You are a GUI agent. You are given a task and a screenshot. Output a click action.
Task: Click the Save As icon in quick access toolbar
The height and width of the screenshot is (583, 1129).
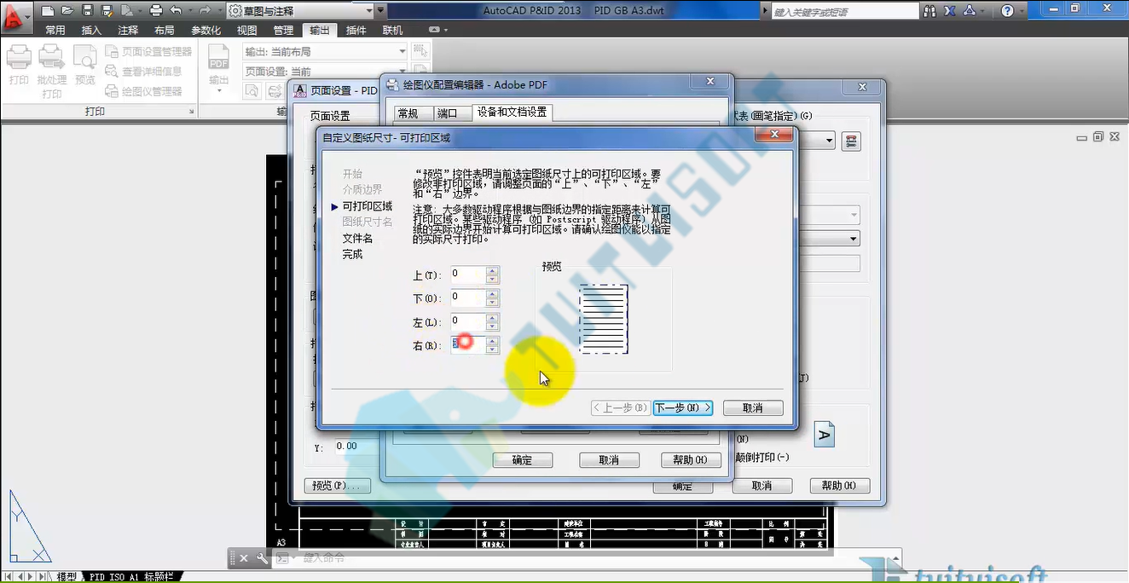point(107,11)
